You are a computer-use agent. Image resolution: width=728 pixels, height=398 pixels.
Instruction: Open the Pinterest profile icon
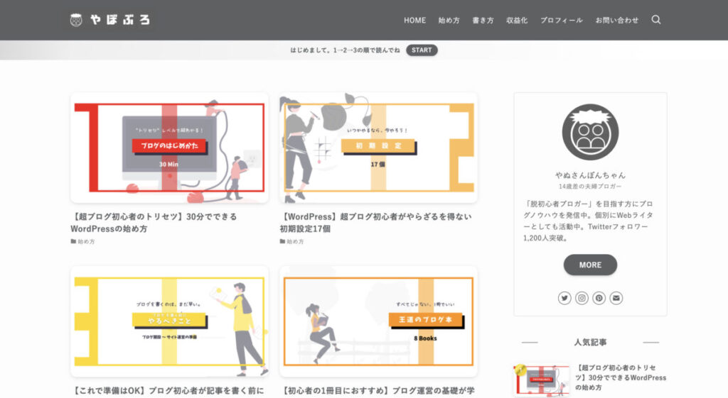tap(599, 298)
